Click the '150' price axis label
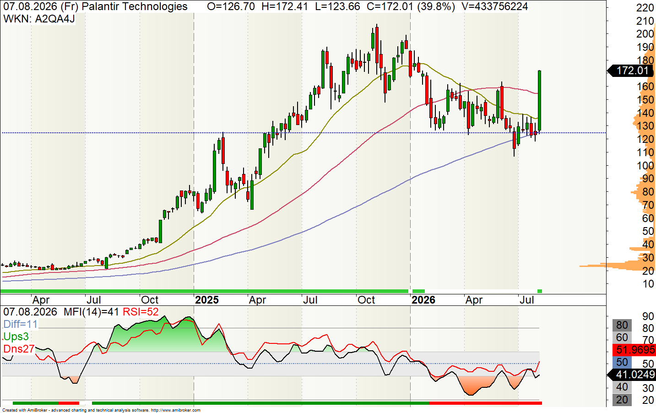The width and height of the screenshot is (656, 413). pos(645,100)
